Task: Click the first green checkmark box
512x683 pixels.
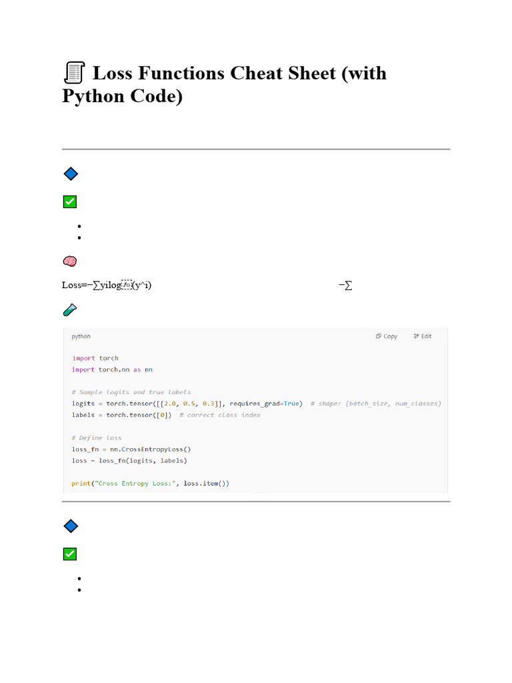Action: (70, 201)
